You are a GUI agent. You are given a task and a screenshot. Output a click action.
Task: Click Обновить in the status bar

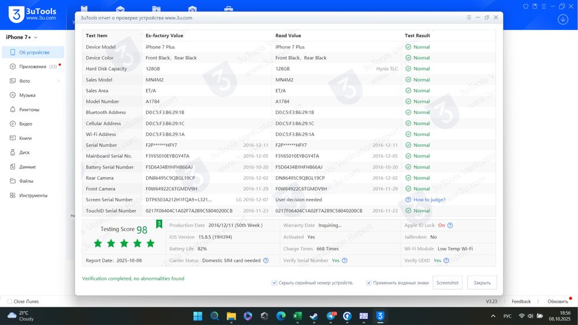click(557, 301)
